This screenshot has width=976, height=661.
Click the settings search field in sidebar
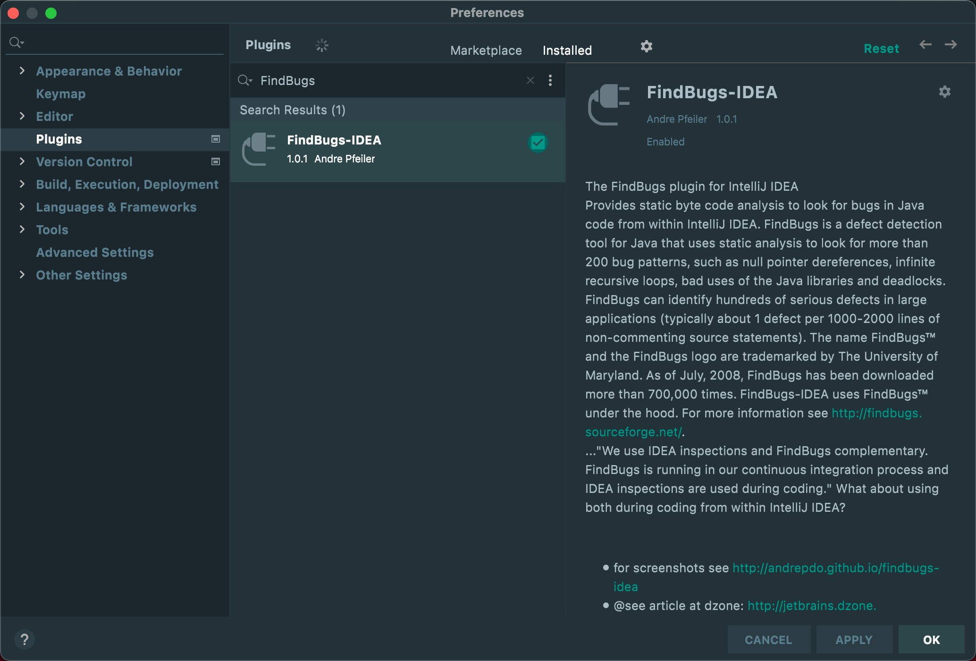click(118, 42)
